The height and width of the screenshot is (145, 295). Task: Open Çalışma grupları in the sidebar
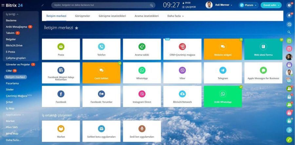pos(16,58)
